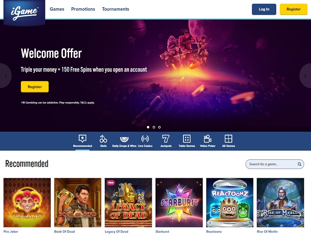311x234 pixels.
Task: Go to the previous banner slide arrow
Action: (x=5, y=76)
